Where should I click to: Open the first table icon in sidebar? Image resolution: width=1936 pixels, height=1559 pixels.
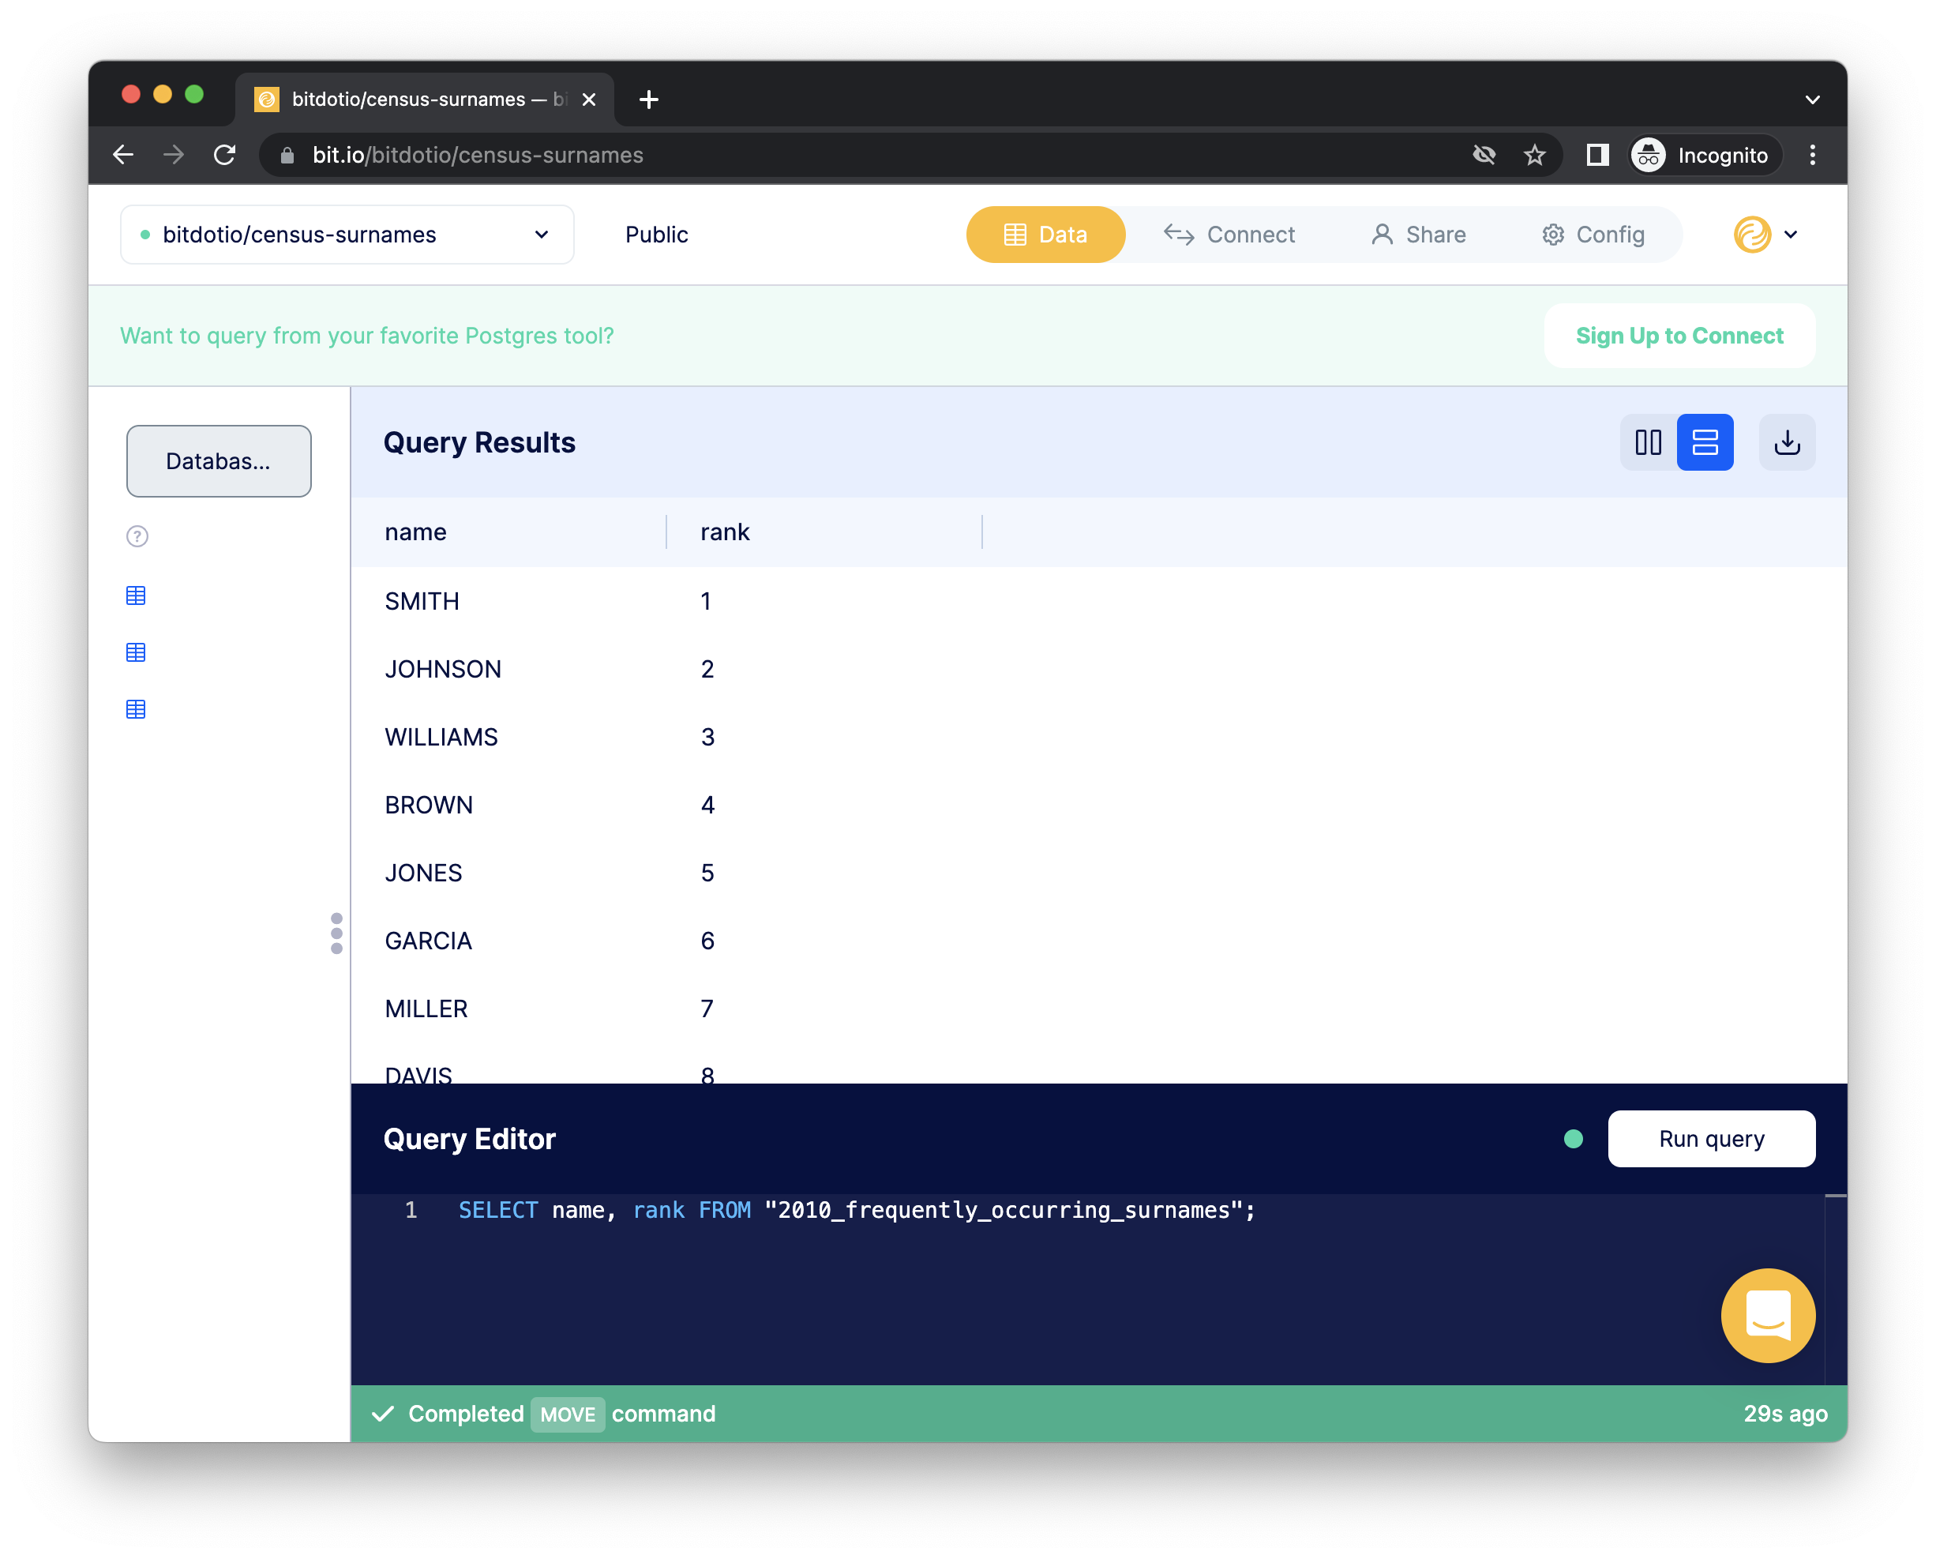coord(136,595)
